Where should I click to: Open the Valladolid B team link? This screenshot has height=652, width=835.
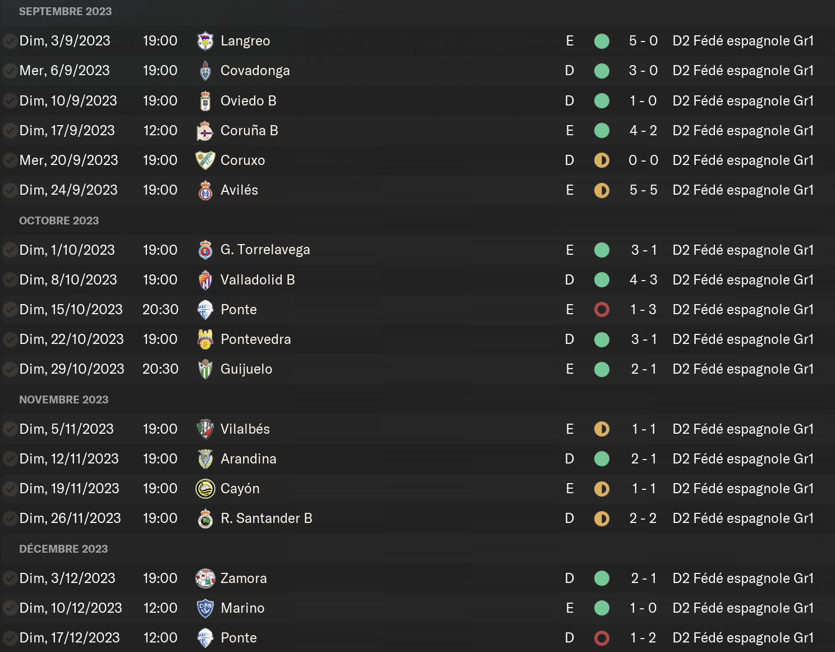pos(258,280)
